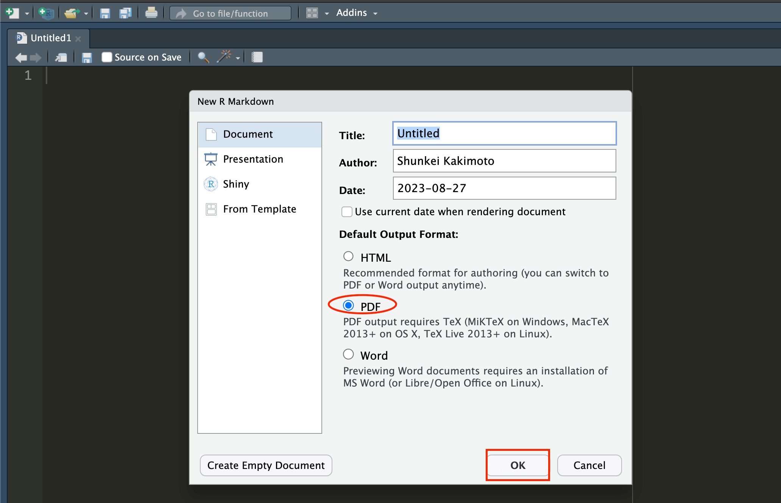Click into the Author text field
The image size is (781, 503).
504,161
